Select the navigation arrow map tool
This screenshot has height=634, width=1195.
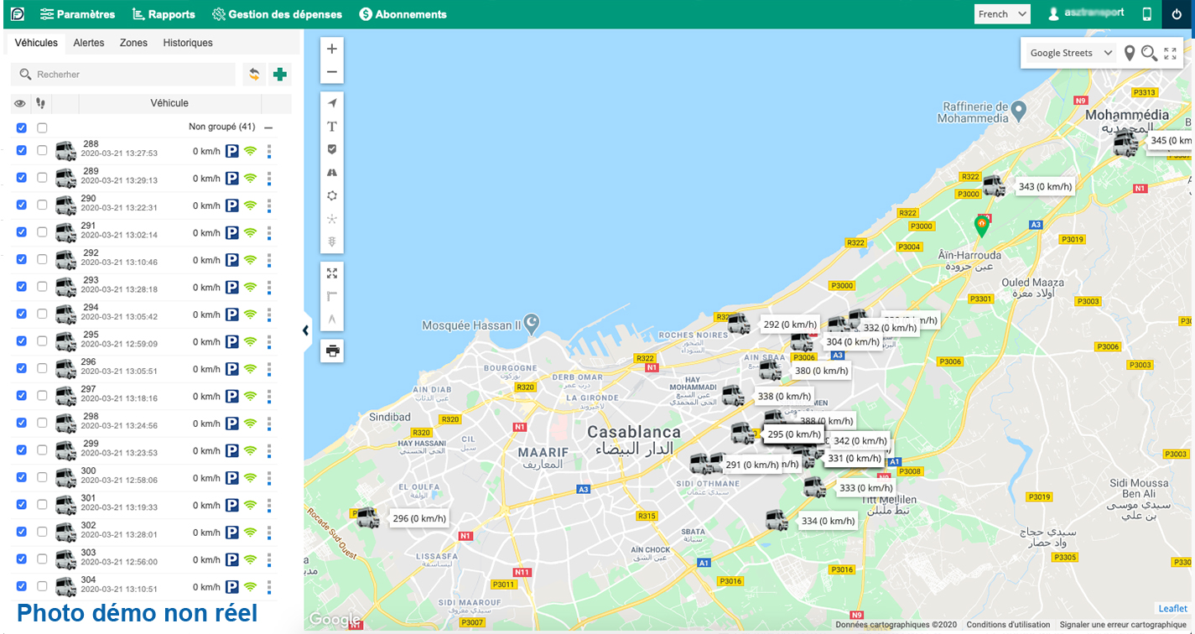click(x=332, y=103)
